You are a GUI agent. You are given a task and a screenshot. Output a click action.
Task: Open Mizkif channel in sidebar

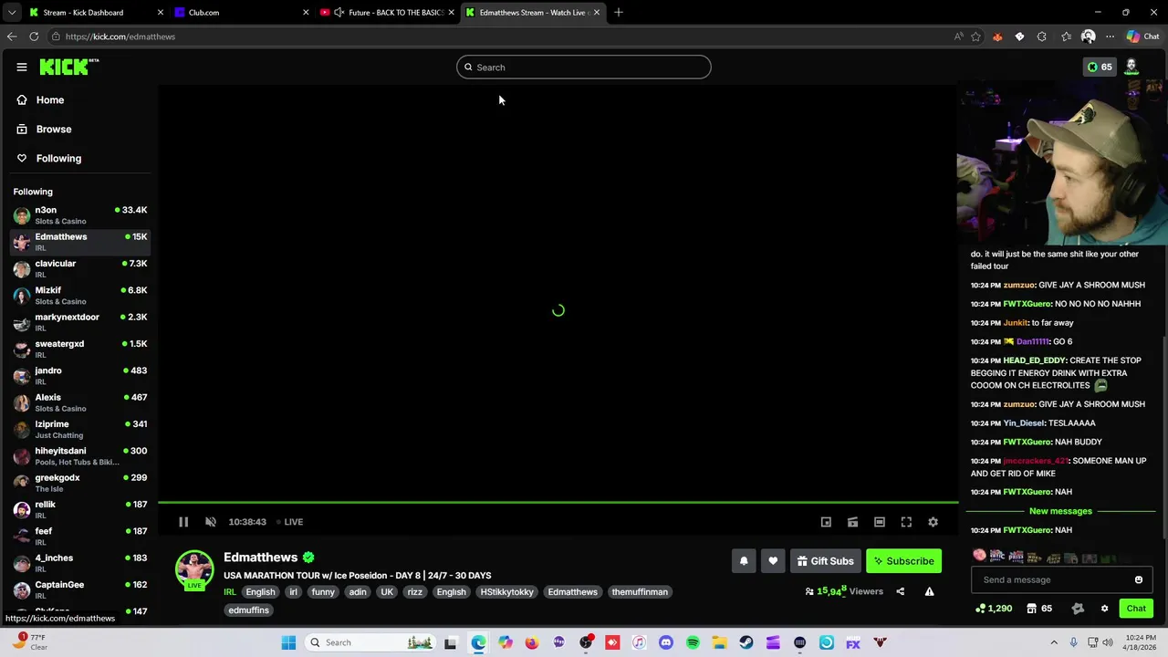coord(80,295)
